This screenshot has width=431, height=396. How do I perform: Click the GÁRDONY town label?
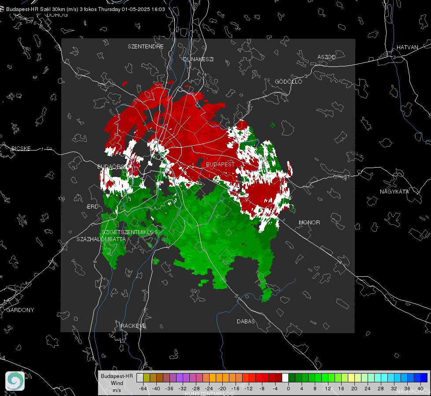[20, 310]
